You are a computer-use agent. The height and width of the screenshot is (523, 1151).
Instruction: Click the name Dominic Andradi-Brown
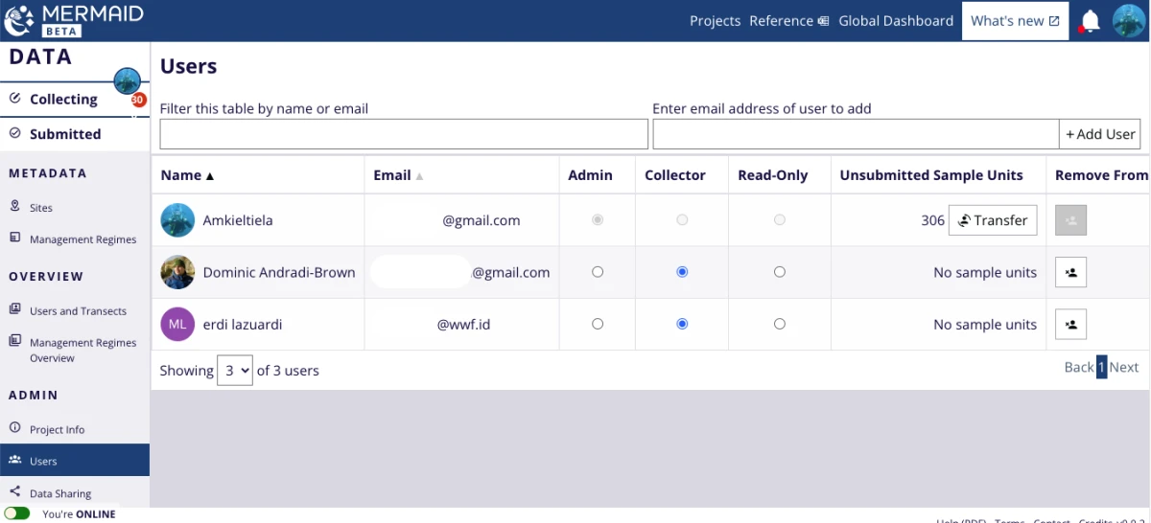tap(279, 272)
